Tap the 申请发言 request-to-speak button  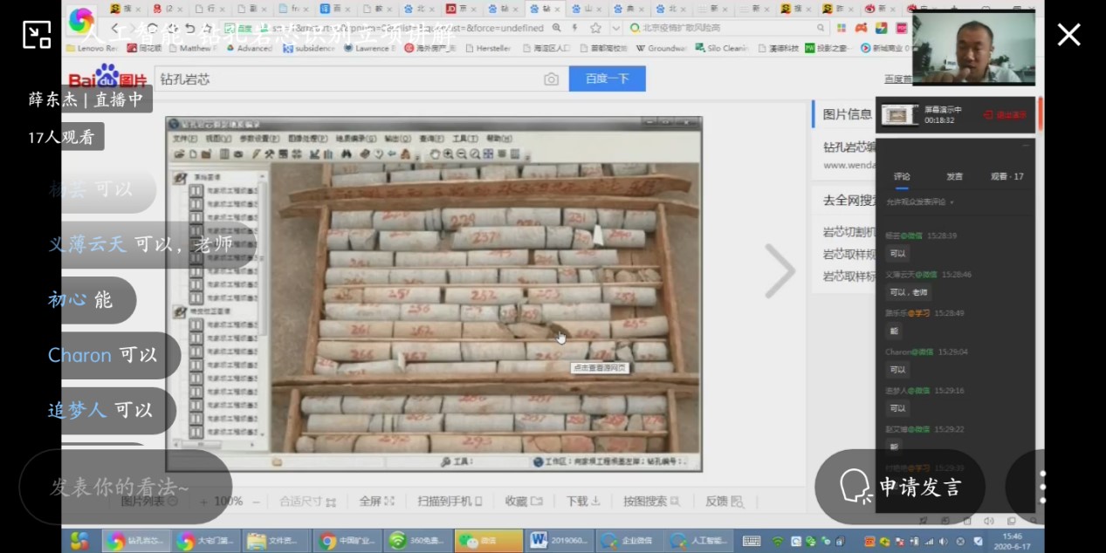pyautogui.click(x=900, y=487)
